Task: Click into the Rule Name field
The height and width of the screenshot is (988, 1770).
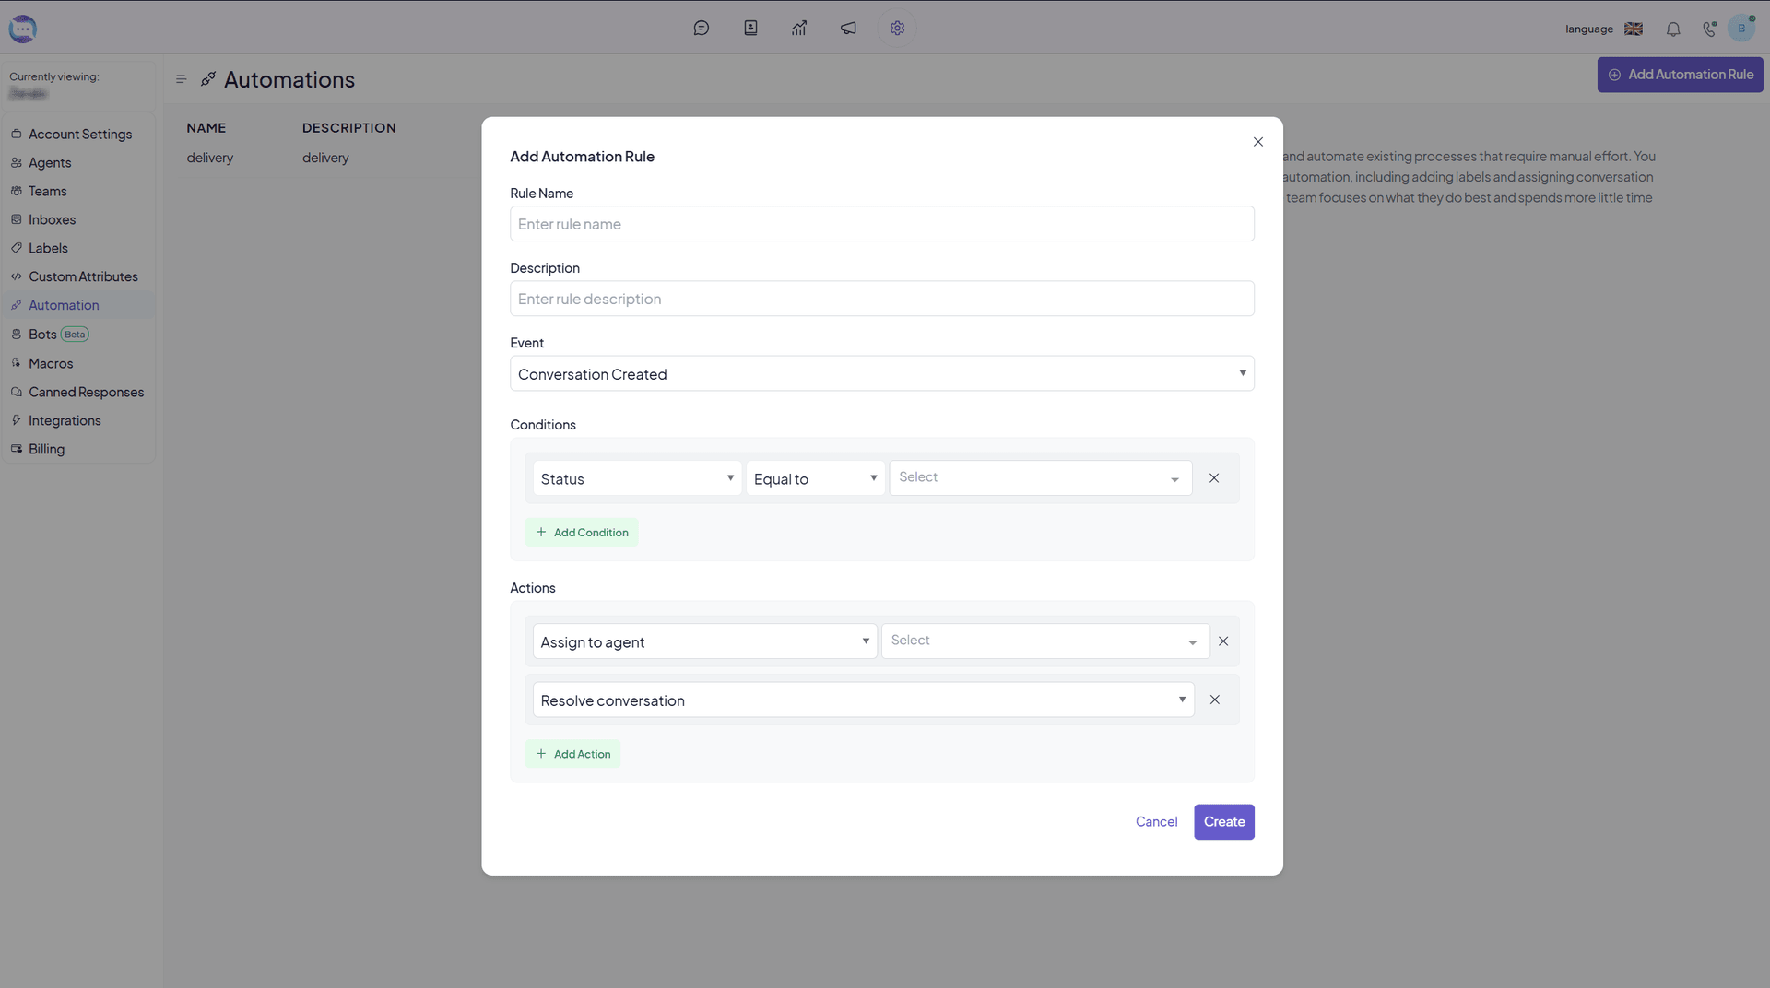Action: click(x=881, y=224)
